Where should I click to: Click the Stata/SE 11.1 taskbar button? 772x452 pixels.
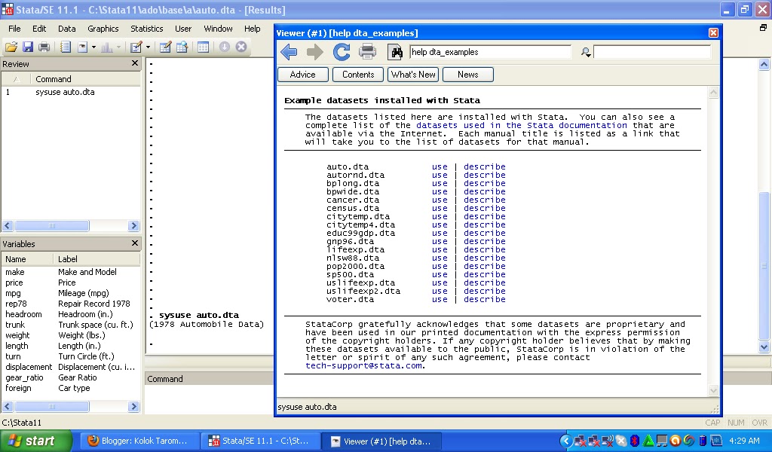click(x=260, y=441)
